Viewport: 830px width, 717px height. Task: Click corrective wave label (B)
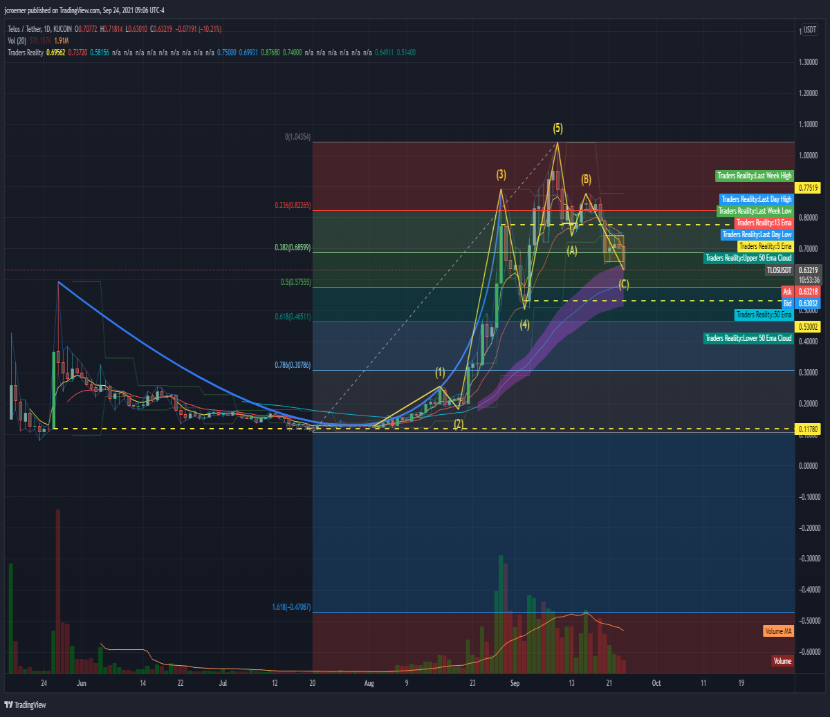[x=587, y=180]
